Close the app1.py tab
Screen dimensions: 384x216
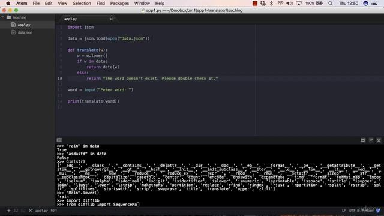[111, 19]
